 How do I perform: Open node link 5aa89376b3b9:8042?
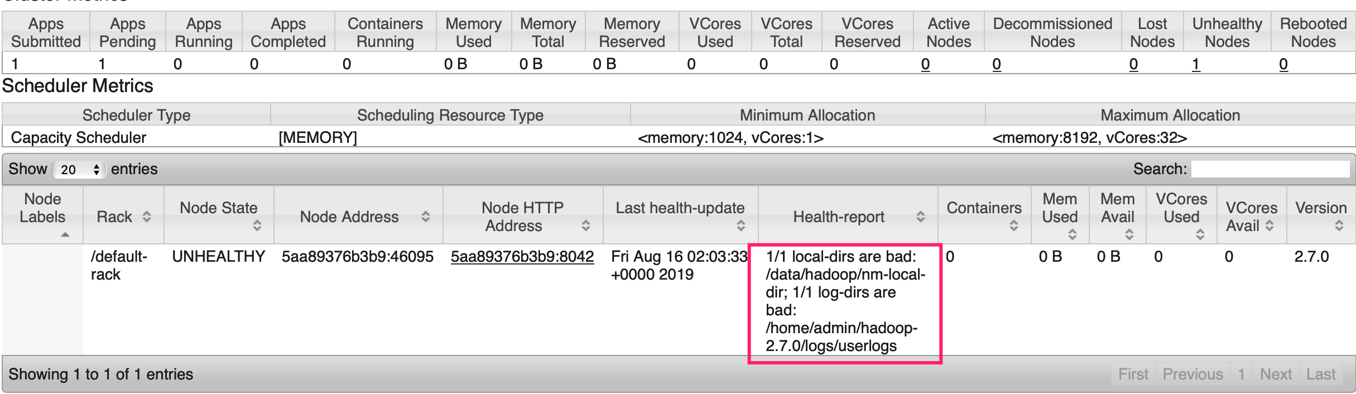[522, 257]
